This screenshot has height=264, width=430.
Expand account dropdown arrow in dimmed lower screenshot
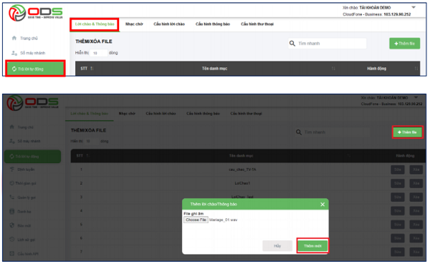pyautogui.click(x=416, y=97)
